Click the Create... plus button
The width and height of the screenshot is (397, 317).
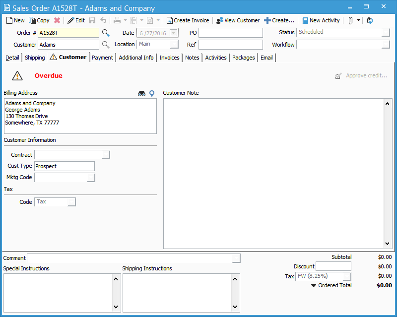point(279,20)
